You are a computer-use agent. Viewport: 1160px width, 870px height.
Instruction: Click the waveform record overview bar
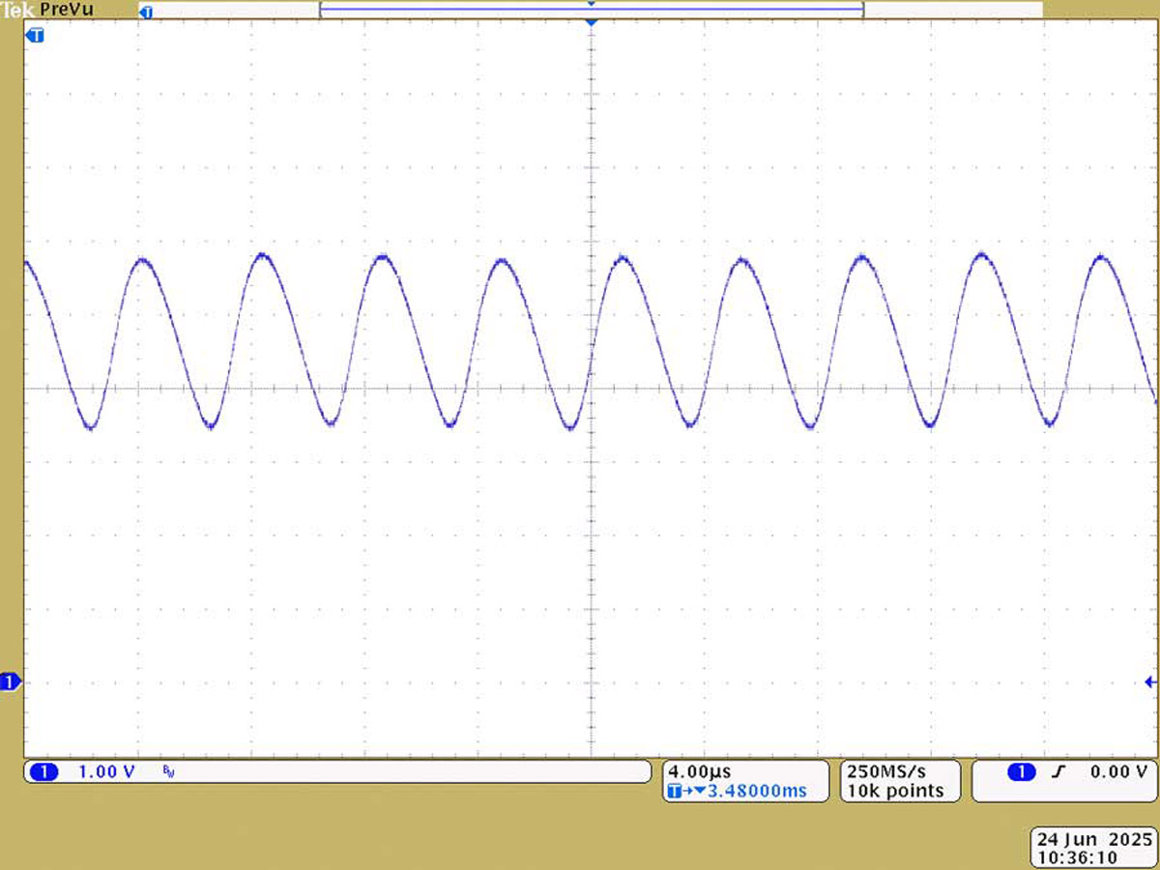(x=591, y=10)
